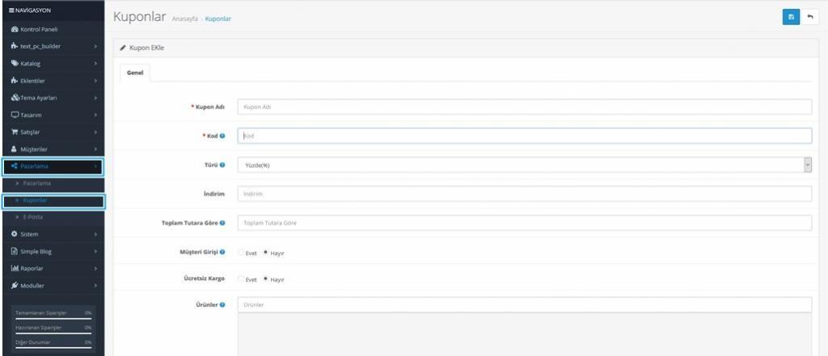Switch to the Genel tab
Image resolution: width=828 pixels, height=356 pixels.
(x=134, y=73)
